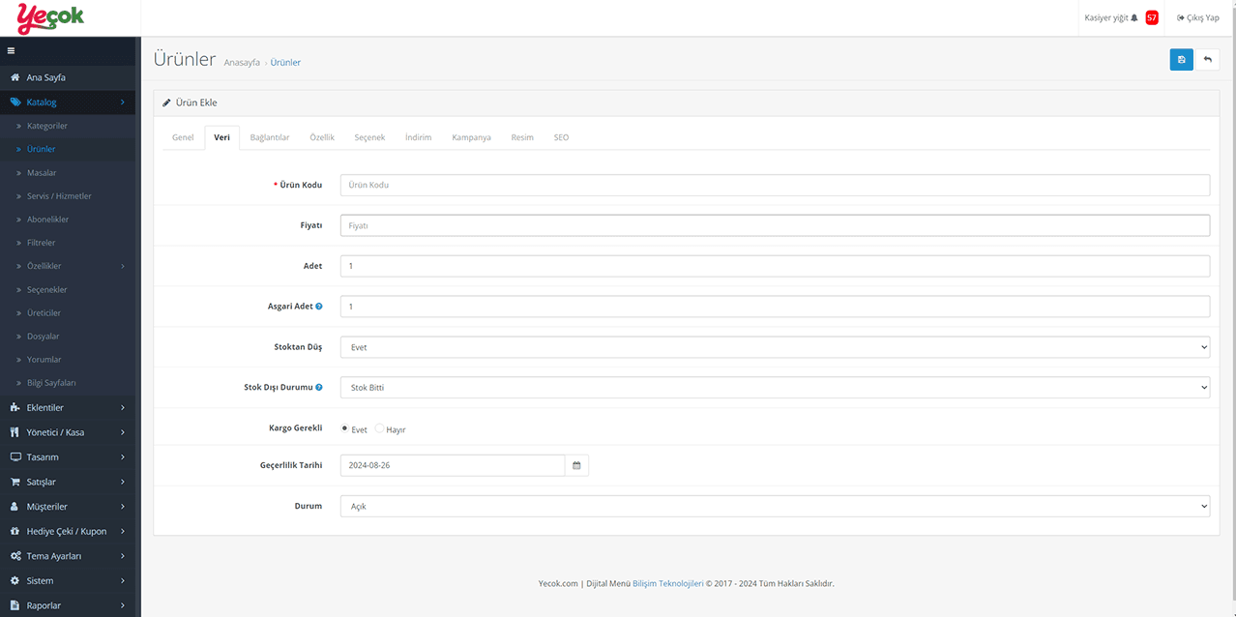The height and width of the screenshot is (617, 1236).
Task: Open the Bilişim Teknolojileri footer link
Action: (x=667, y=584)
